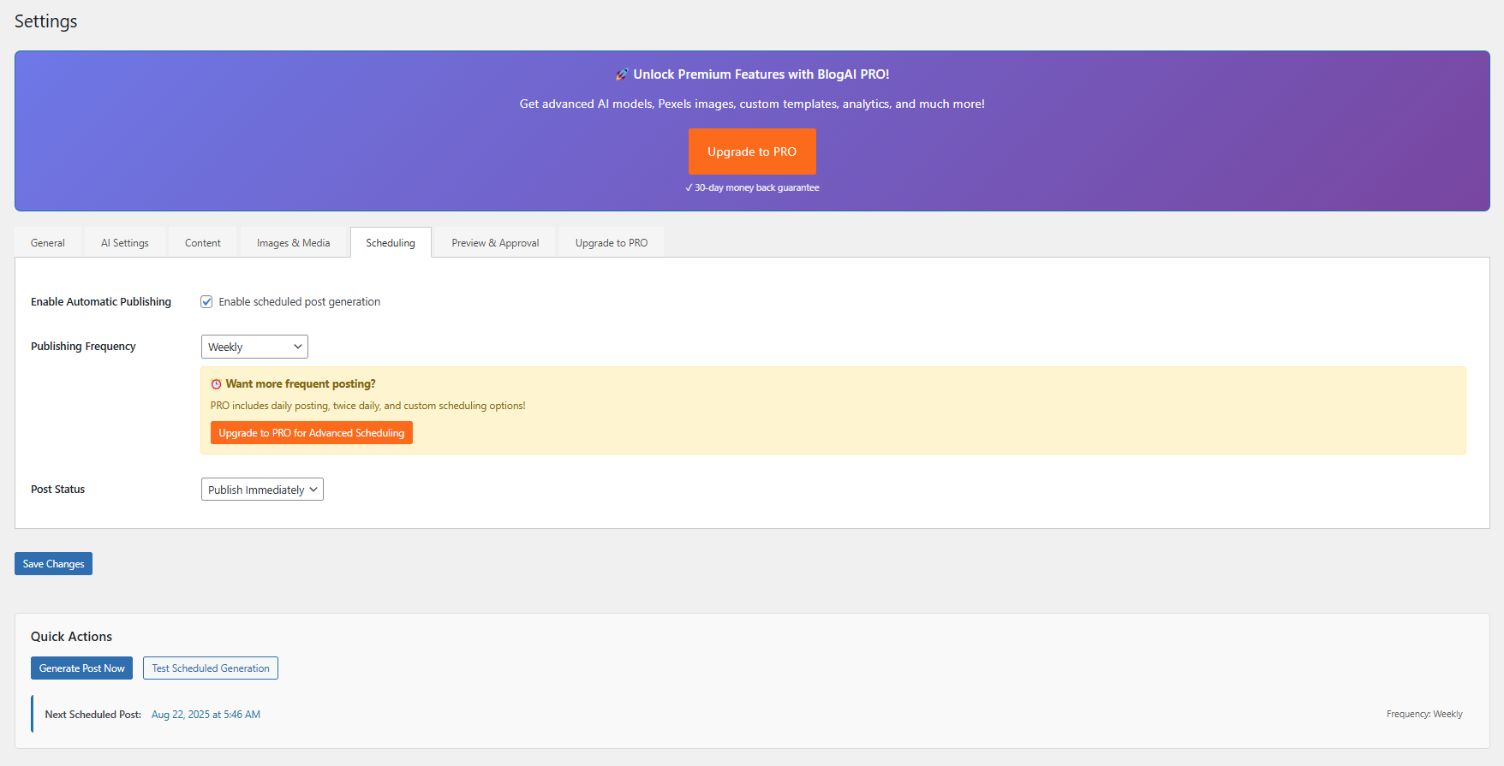This screenshot has height=766, width=1504.
Task: Open the AI Settings tab
Action: [125, 243]
